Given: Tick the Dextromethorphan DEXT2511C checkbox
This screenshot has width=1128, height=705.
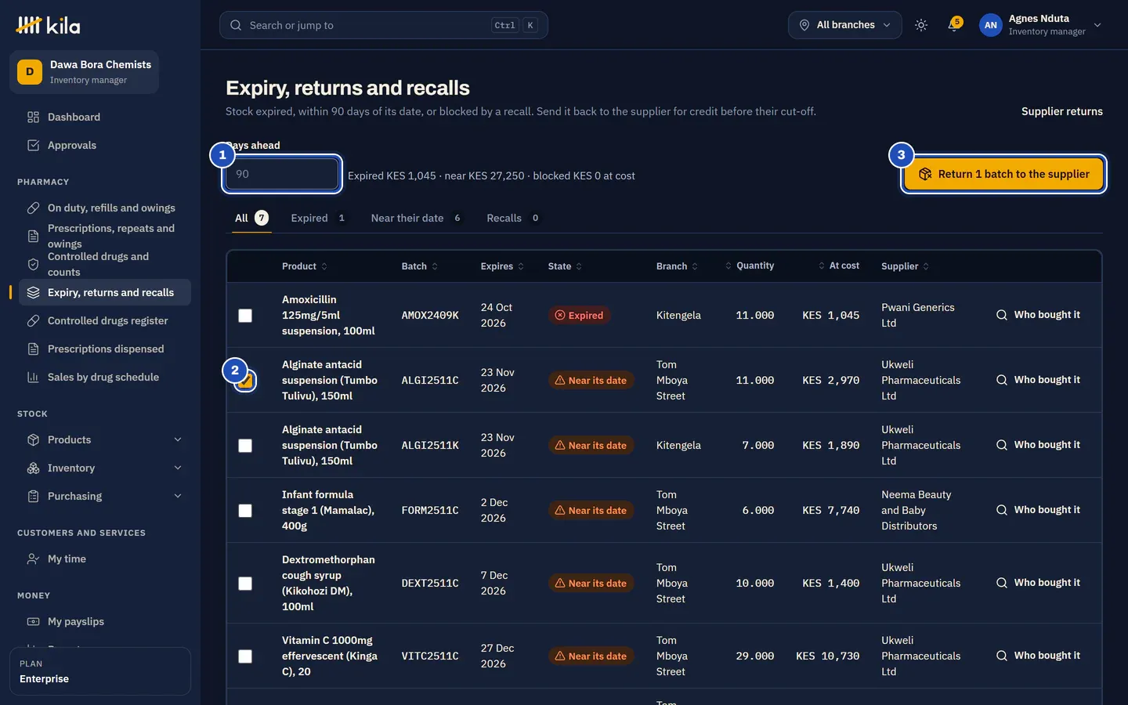Looking at the screenshot, I should click(245, 583).
